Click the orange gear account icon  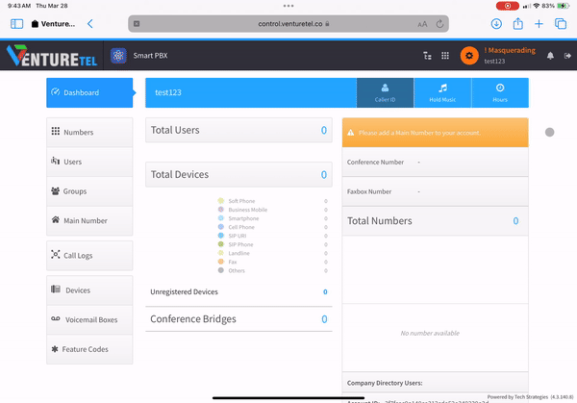(x=468, y=56)
